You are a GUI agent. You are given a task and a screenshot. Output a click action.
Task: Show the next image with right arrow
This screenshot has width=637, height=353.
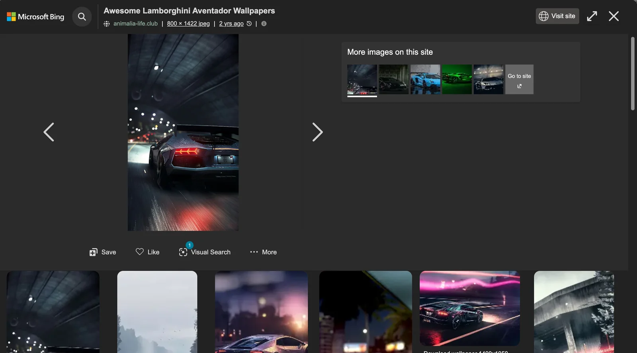click(x=317, y=132)
